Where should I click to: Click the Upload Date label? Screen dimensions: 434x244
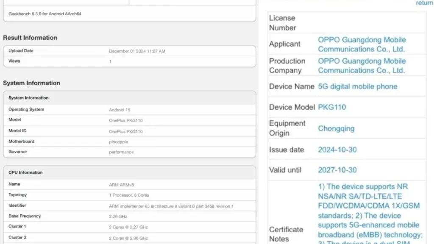pyautogui.click(x=21, y=51)
